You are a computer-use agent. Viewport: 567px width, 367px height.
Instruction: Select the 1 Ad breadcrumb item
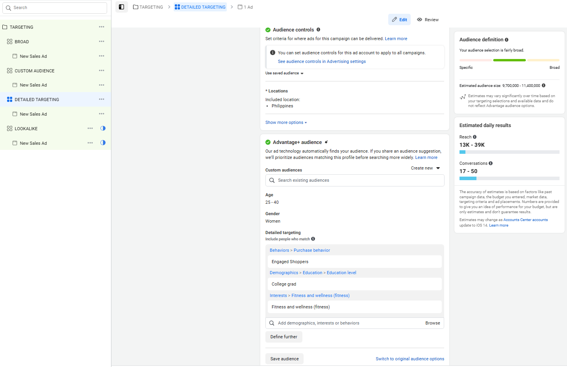(x=245, y=7)
